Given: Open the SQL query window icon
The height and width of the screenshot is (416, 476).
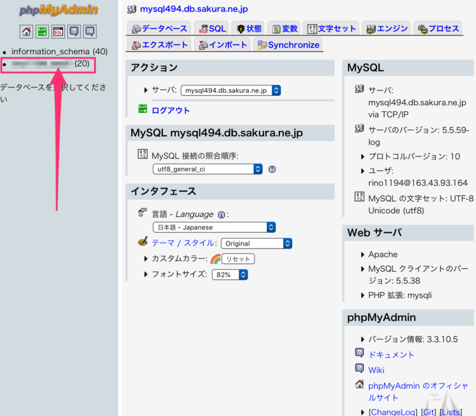Looking at the screenshot, I should [58, 31].
